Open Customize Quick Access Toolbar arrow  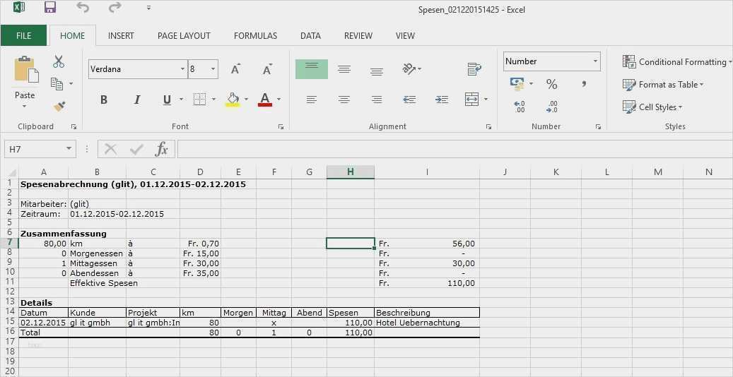148,8
